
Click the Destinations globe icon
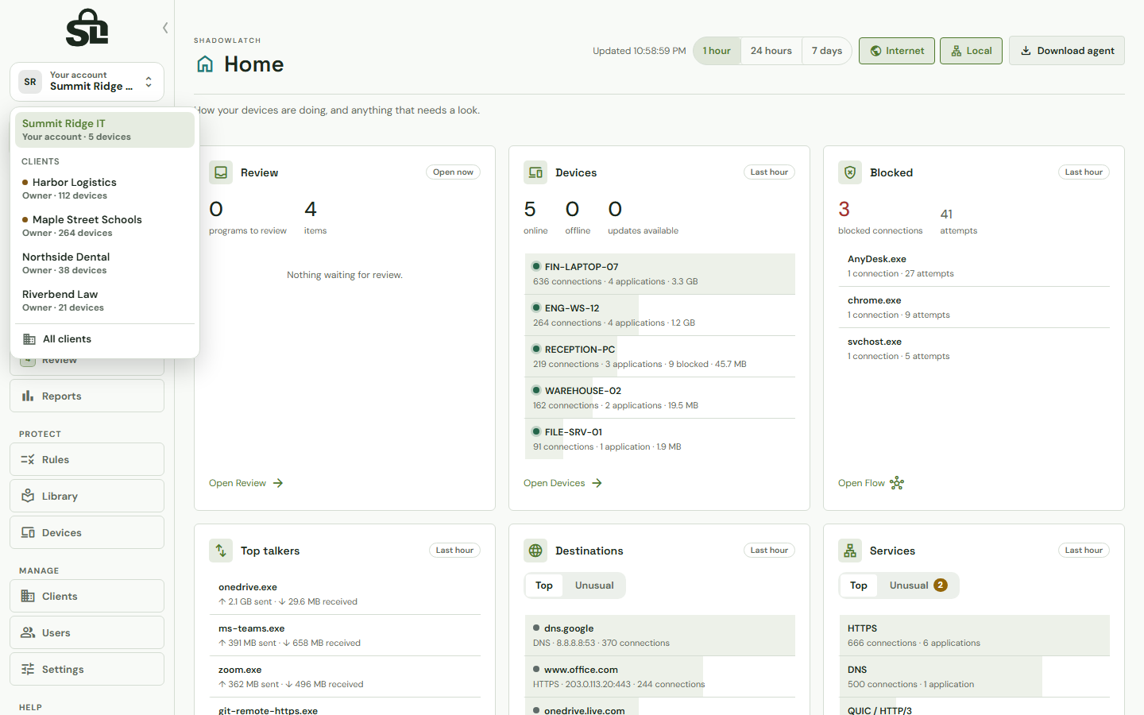point(535,551)
